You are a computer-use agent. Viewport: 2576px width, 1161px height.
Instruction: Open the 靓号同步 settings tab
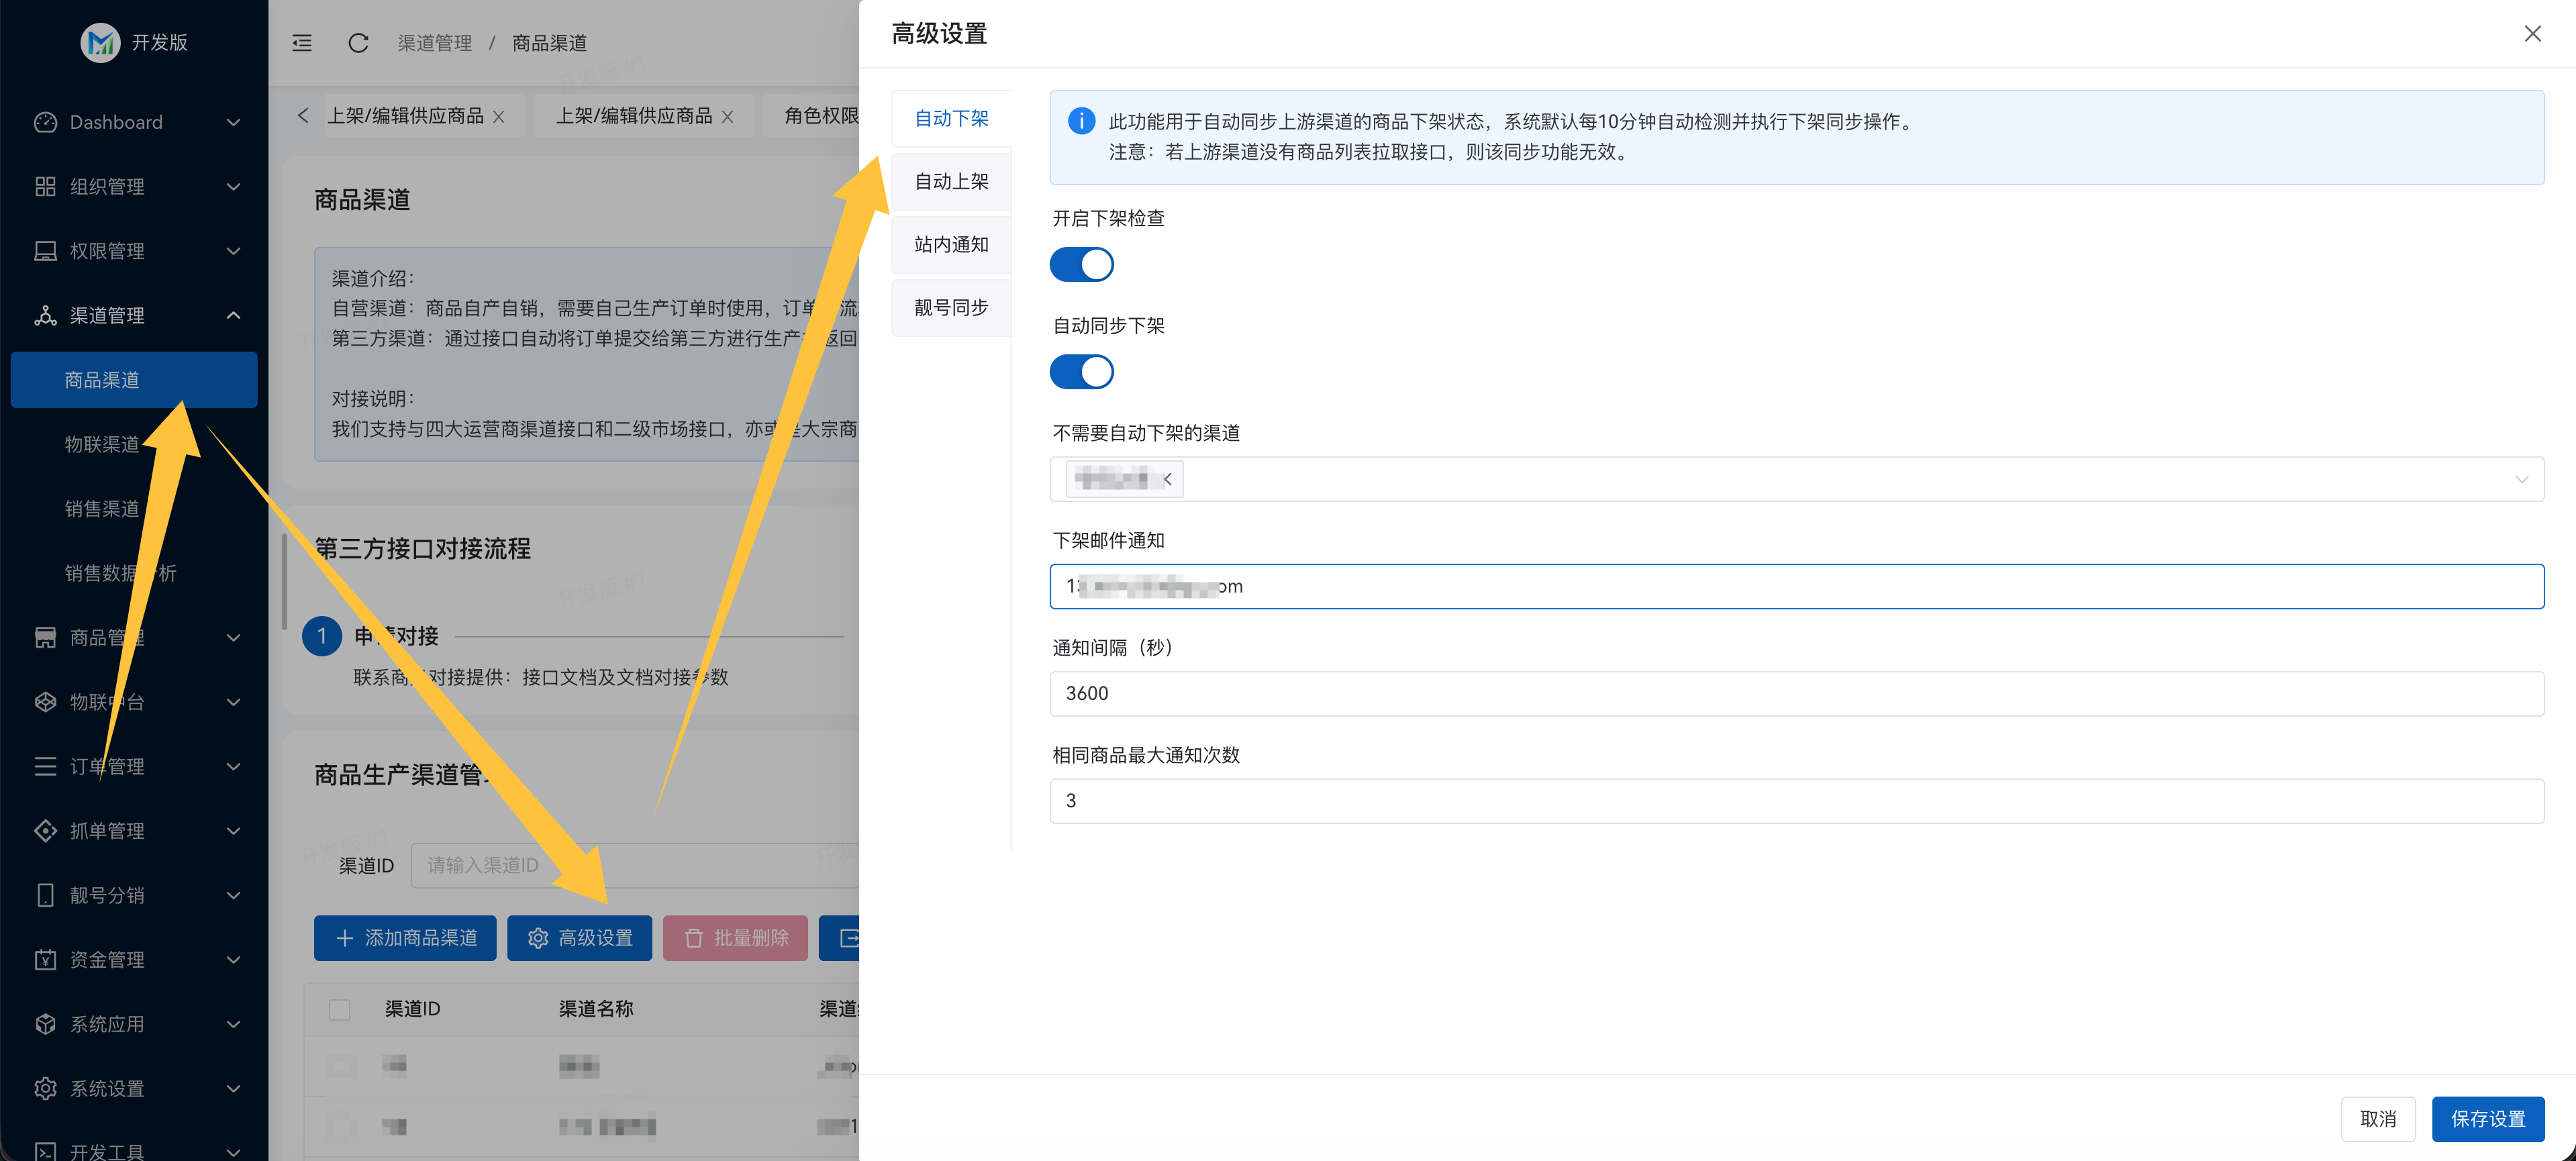(951, 307)
